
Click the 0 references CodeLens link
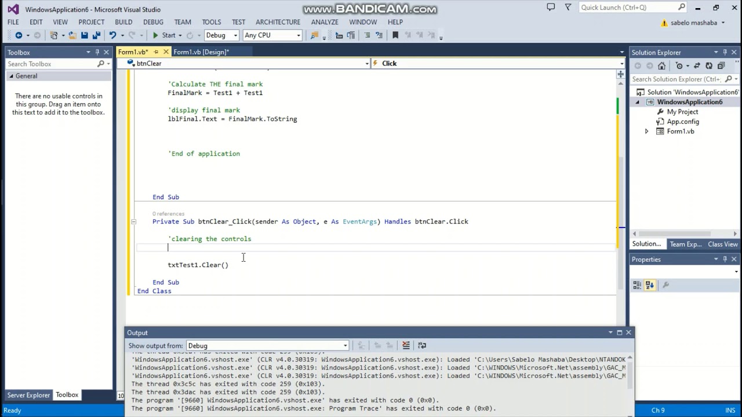(x=168, y=214)
